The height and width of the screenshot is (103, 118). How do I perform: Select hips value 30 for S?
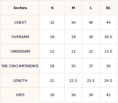point(52,95)
